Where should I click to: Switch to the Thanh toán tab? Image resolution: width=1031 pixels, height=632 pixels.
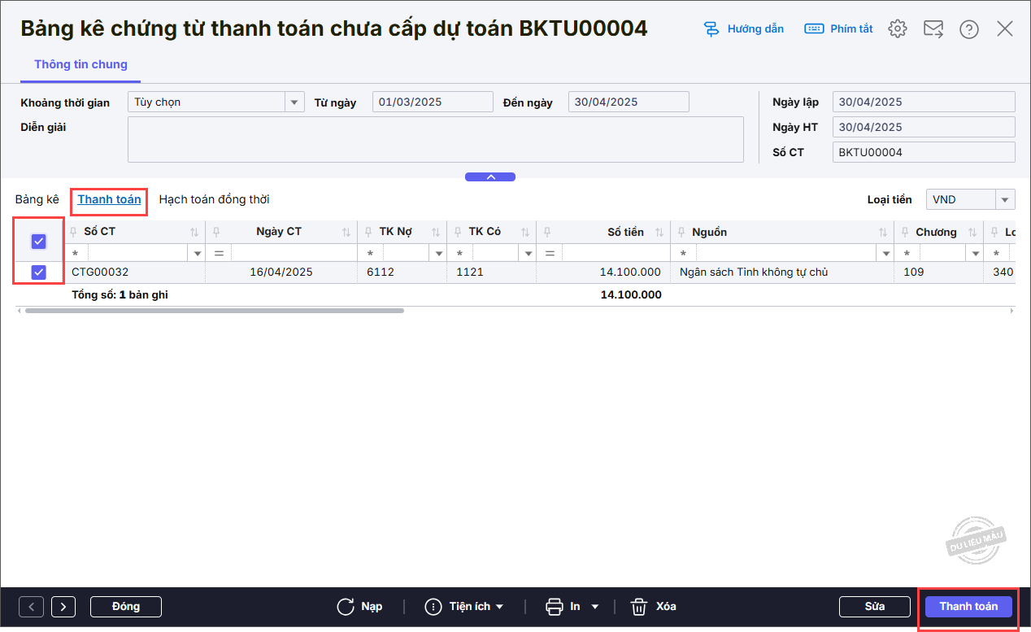tap(109, 199)
